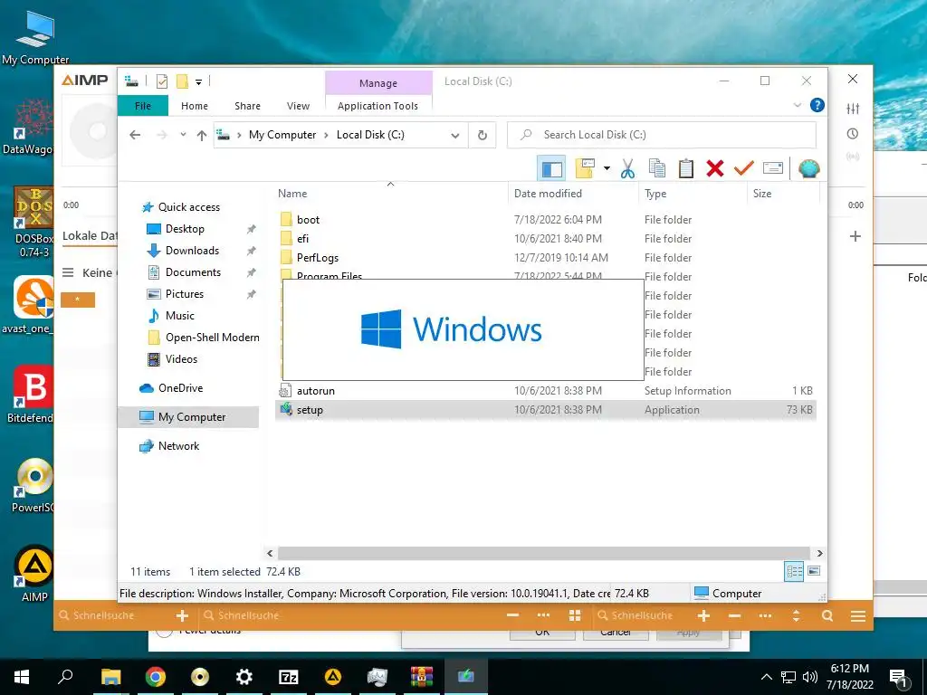This screenshot has height=695, width=927.
Task: Click the Search Local Disk (C:) field
Action: point(662,135)
